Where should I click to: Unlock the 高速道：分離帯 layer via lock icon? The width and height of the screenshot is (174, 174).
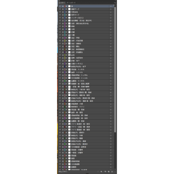pos(63,150)
